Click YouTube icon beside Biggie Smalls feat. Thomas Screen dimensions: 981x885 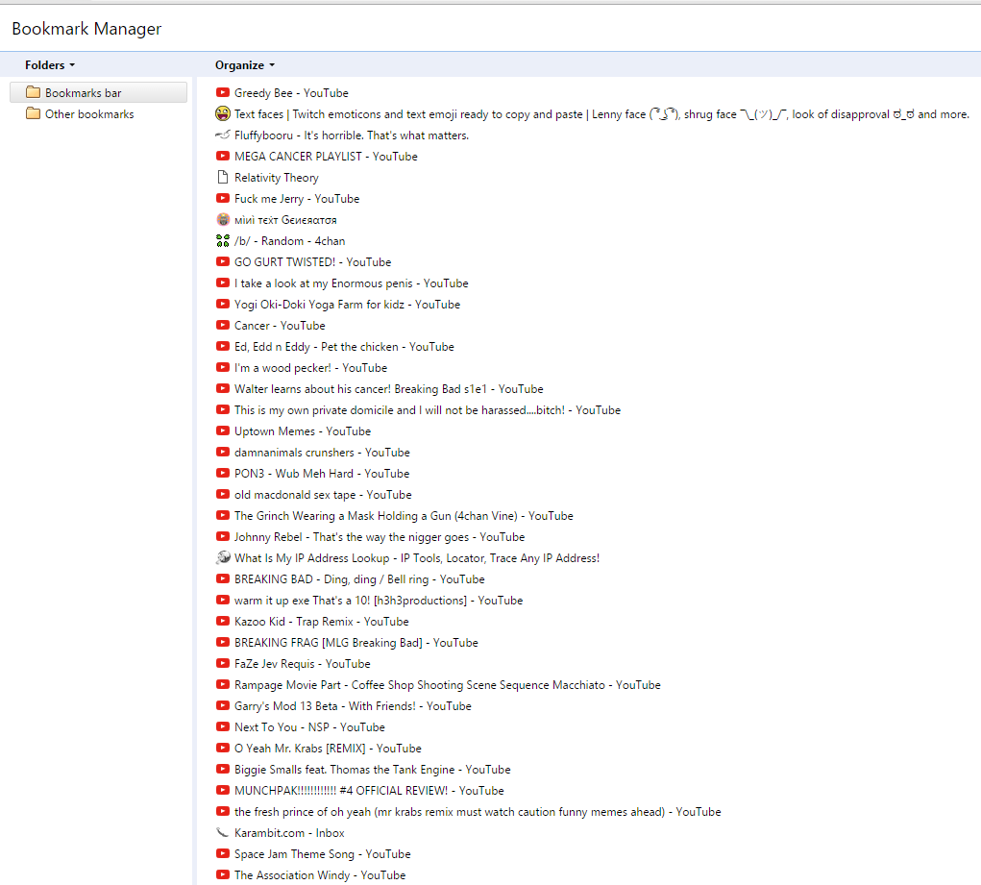[223, 770]
